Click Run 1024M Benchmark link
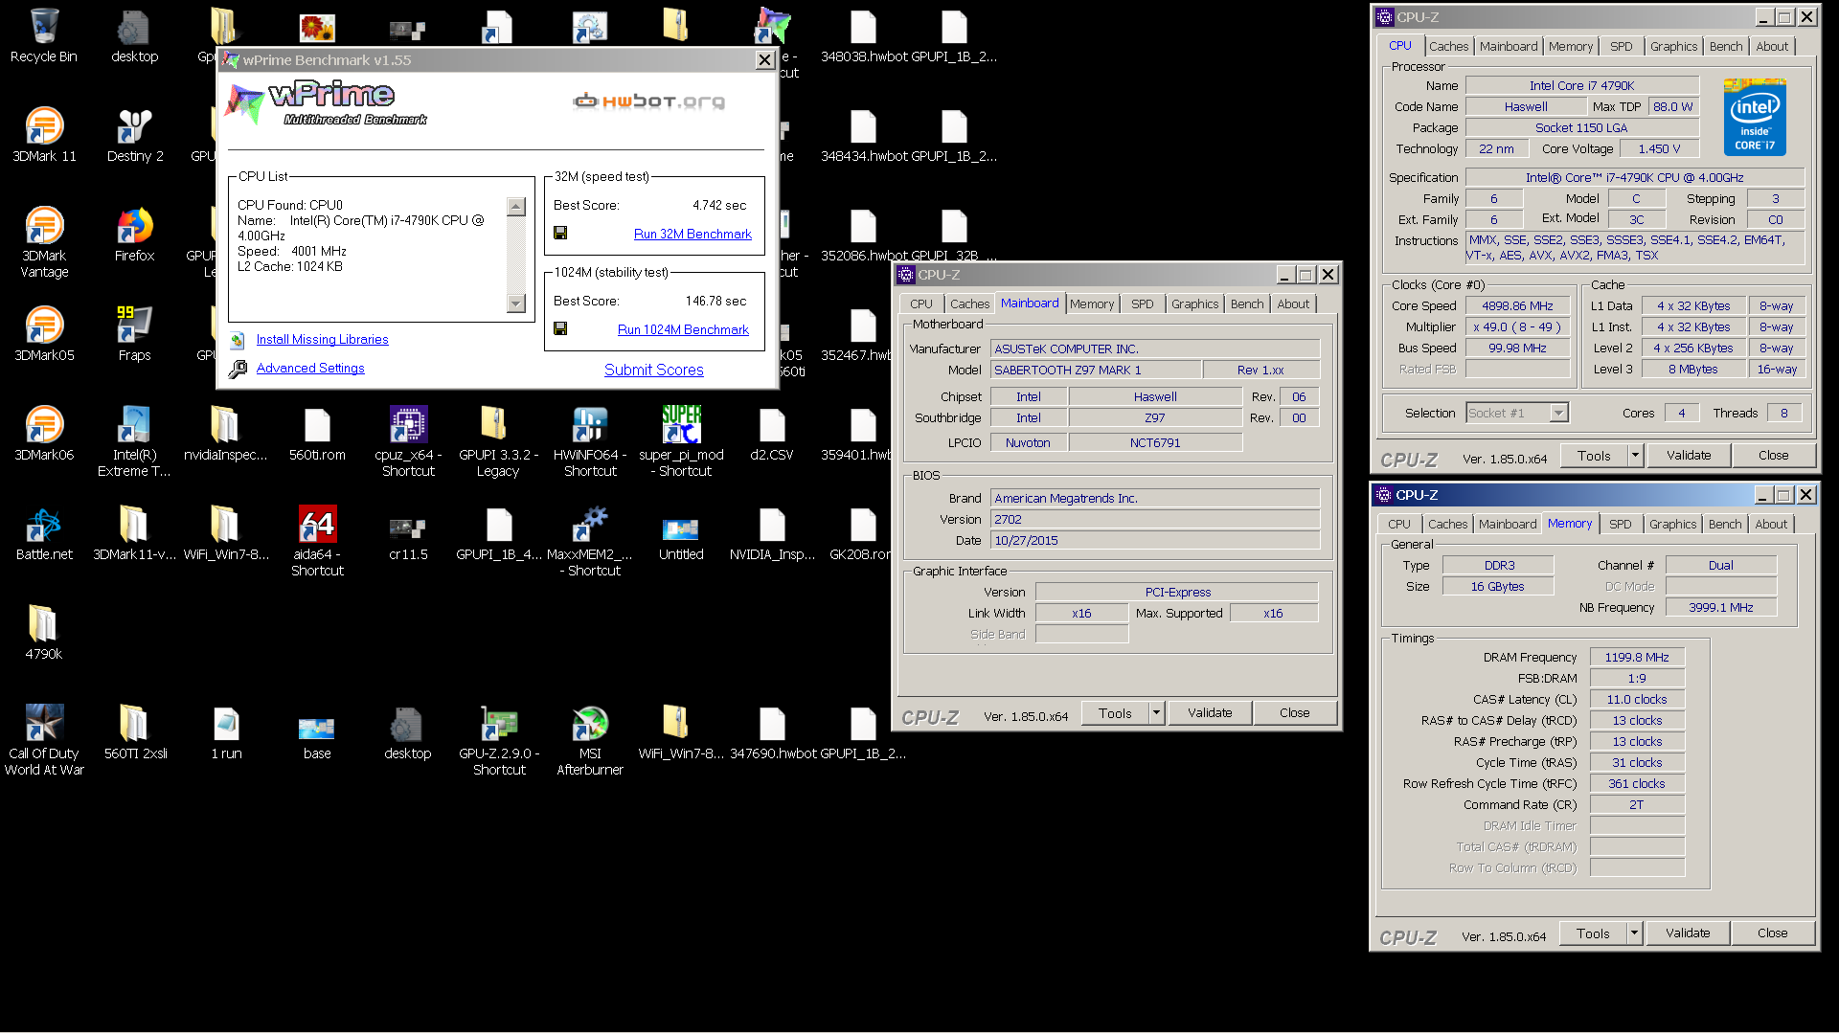This screenshot has height=1034, width=1839. coord(683,329)
